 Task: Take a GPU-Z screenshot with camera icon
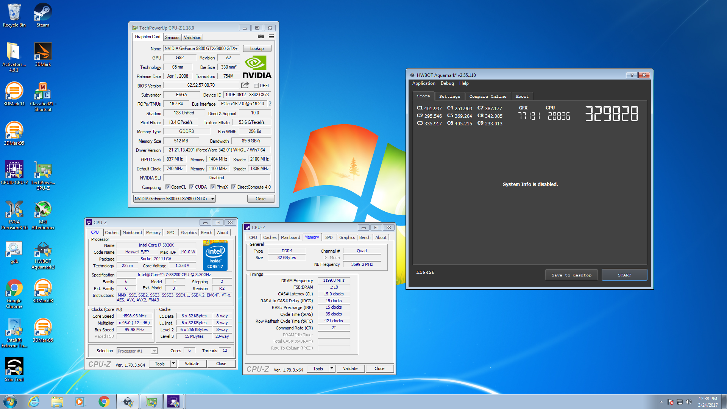tap(261, 37)
